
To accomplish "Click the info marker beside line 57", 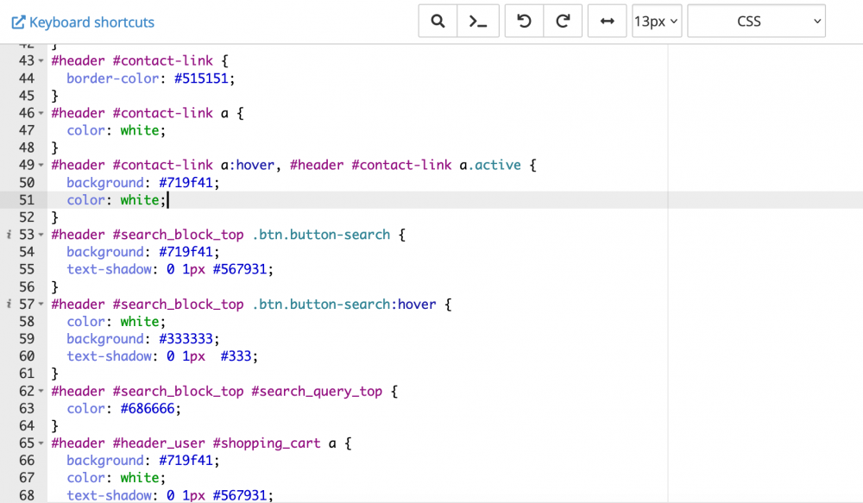I will [x=9, y=305].
